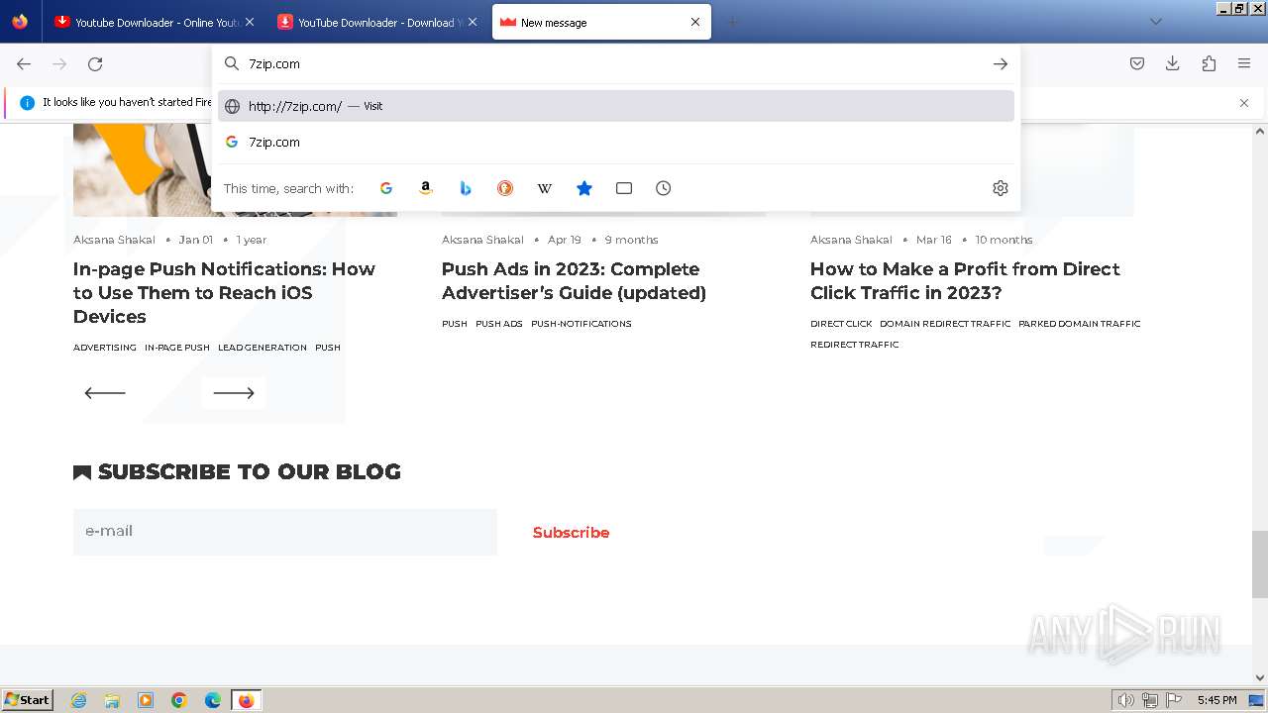Reload the current page
The height and width of the screenshot is (713, 1268).
[x=95, y=63]
